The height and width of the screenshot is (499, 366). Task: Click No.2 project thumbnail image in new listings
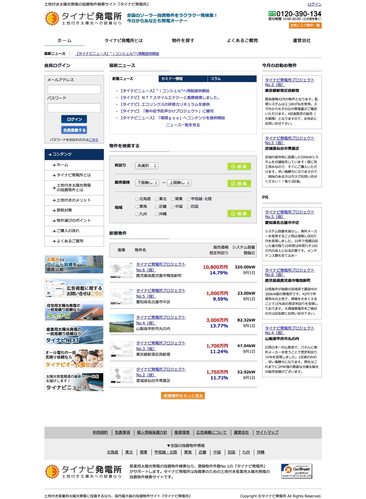pos(122,375)
